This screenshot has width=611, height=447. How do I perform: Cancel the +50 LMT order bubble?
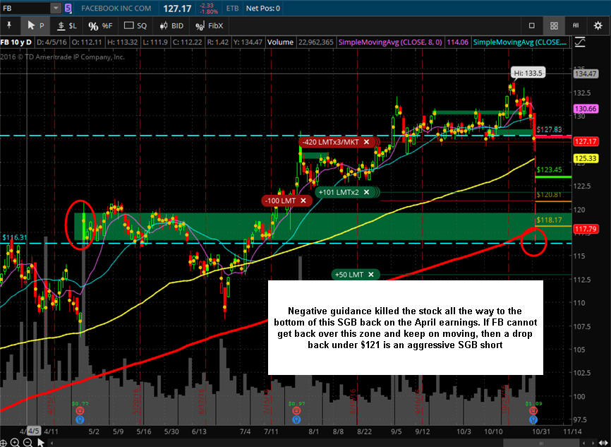[371, 275]
